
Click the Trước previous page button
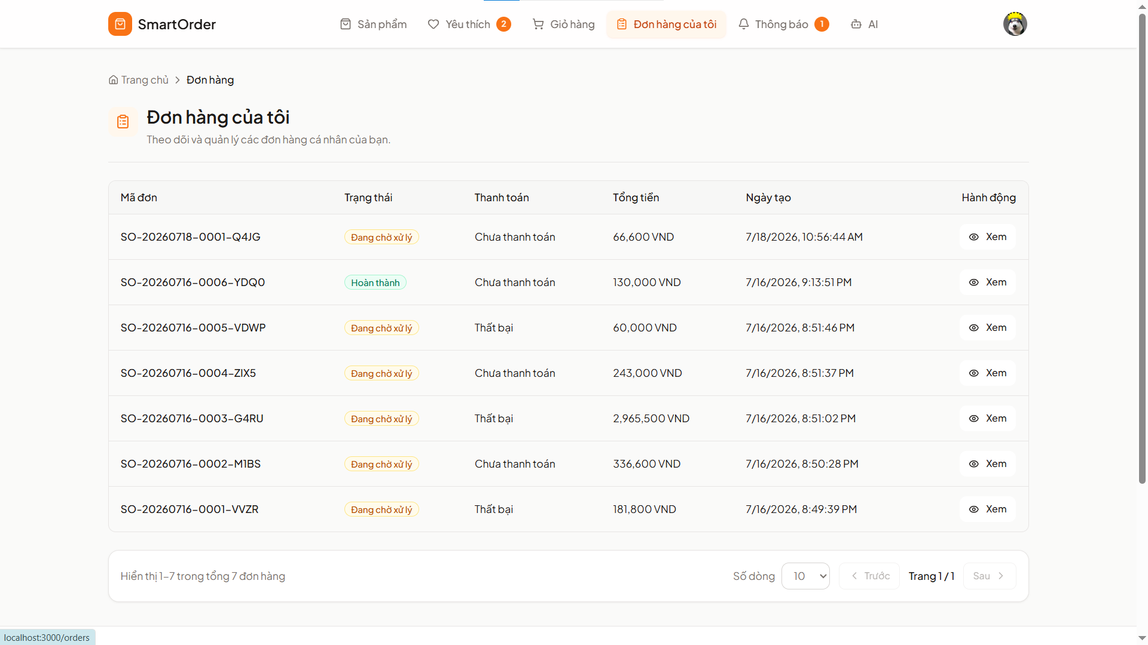[869, 576]
